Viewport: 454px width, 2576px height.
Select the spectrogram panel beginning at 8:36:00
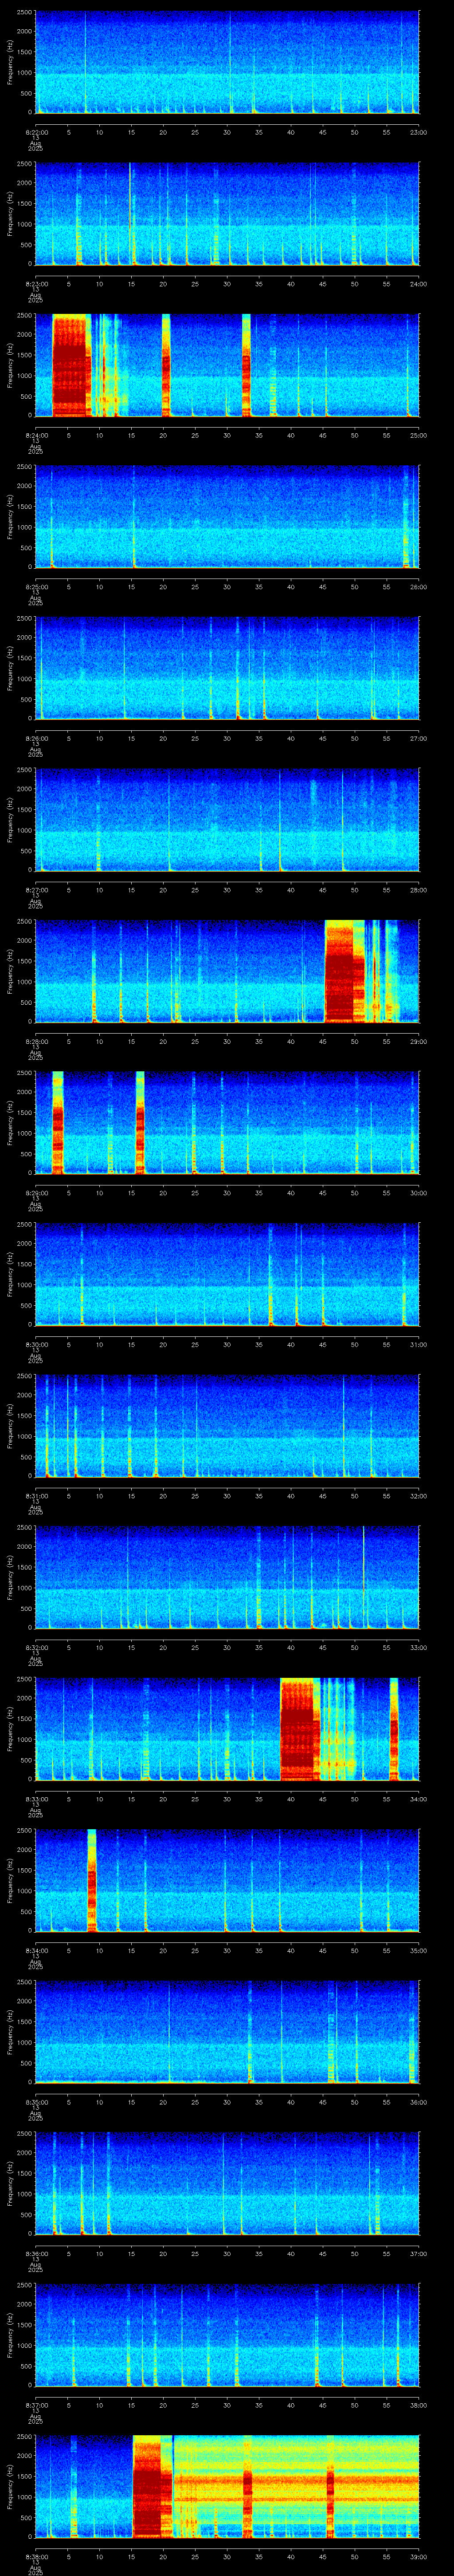(227, 2183)
